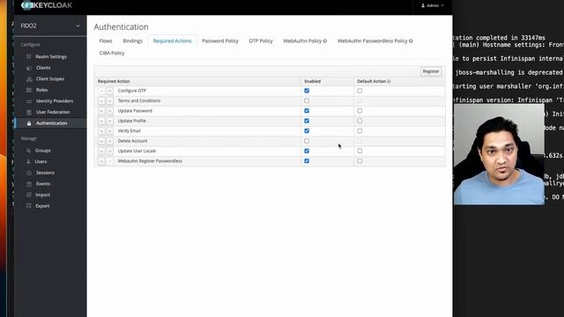
Task: Move Terms and Conditions down with its arrow
Action: tap(109, 101)
